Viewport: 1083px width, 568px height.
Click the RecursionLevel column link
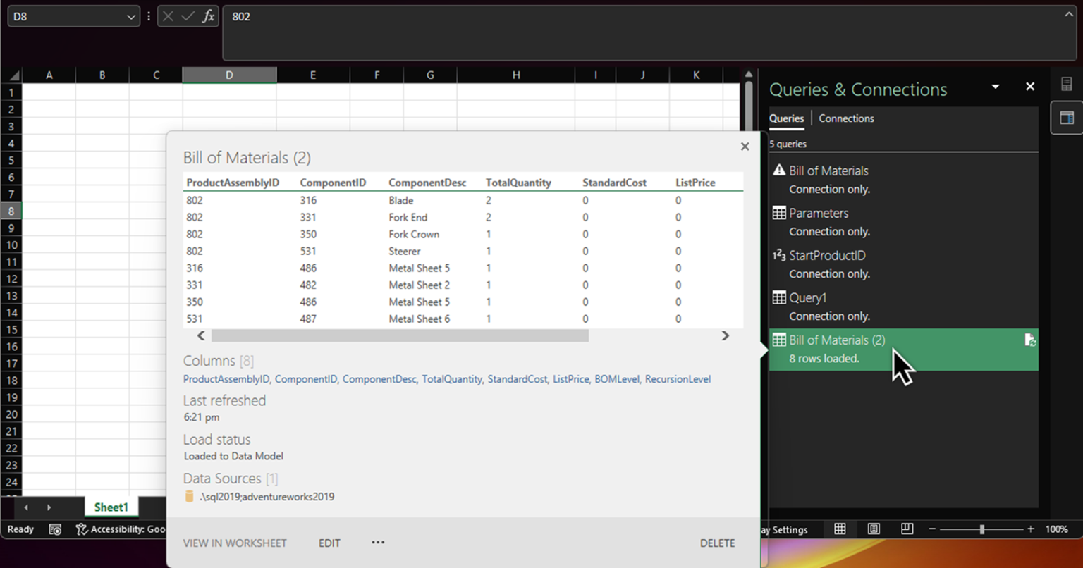pyautogui.click(x=678, y=379)
